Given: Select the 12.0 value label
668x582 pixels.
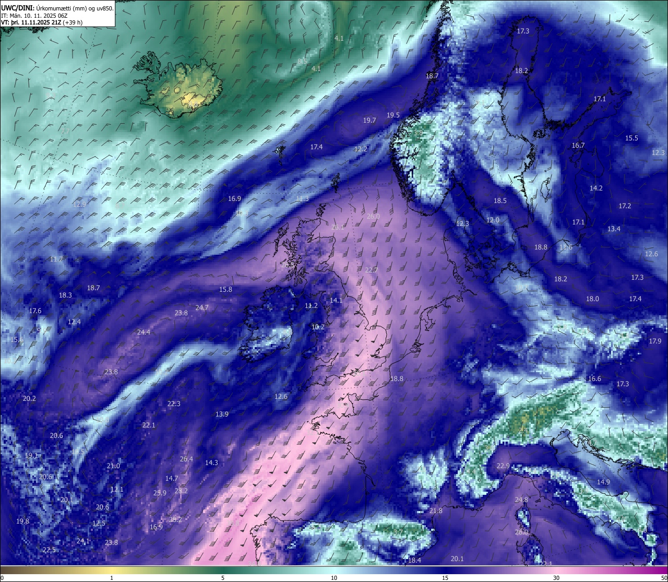Looking at the screenshot, I should click(x=493, y=220).
